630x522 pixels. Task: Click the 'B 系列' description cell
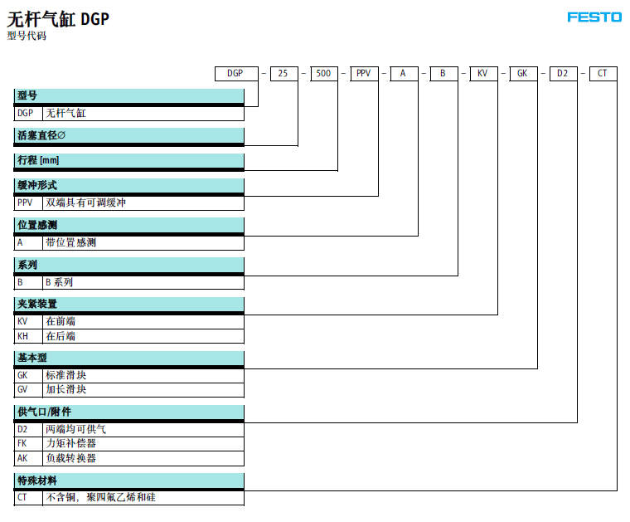pos(143,282)
